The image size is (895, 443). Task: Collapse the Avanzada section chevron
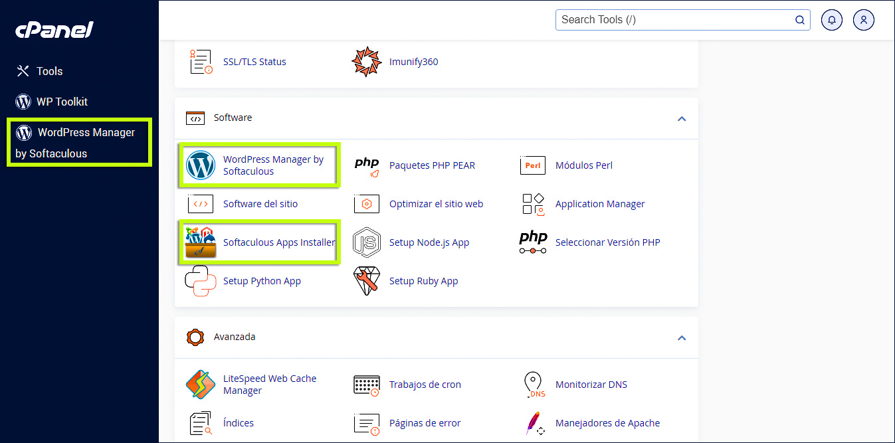(x=681, y=337)
